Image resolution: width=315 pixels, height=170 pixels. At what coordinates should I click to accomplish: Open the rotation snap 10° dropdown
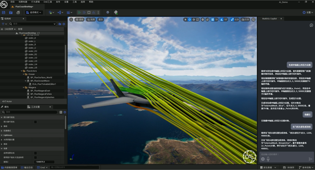[x=225, y=20]
